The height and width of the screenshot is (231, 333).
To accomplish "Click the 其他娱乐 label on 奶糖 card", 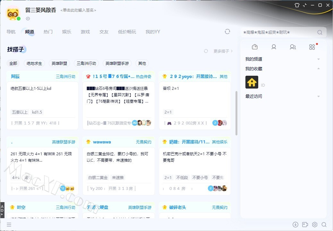I will click(219, 142).
